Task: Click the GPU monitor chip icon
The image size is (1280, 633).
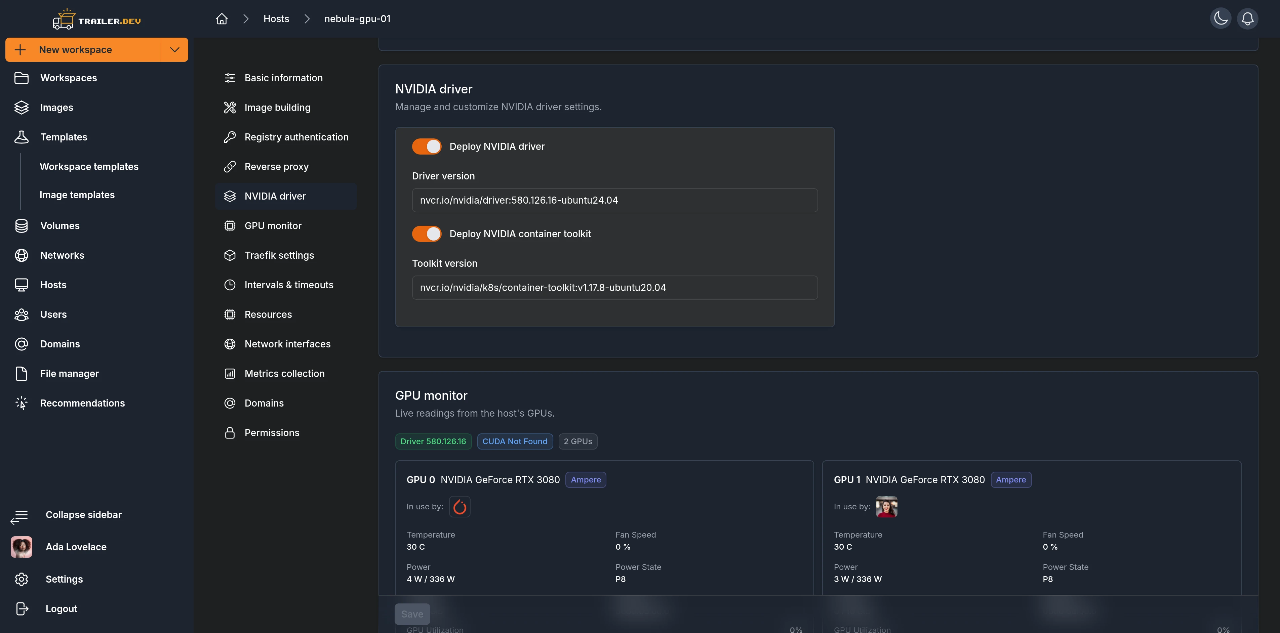Action: click(230, 225)
